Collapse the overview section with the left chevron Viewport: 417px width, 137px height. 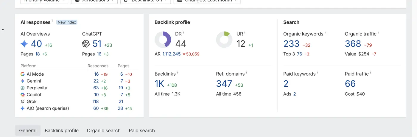pyautogui.click(x=3, y=30)
